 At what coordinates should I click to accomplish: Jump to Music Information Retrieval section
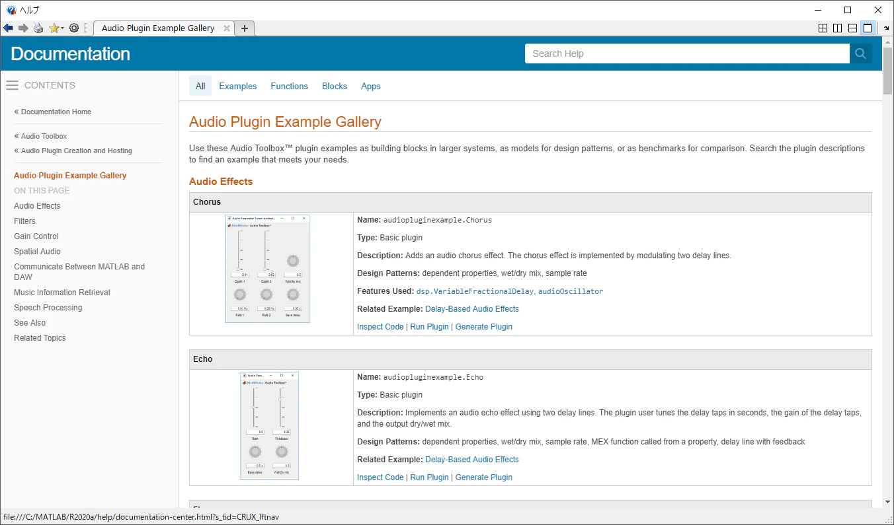click(x=62, y=293)
